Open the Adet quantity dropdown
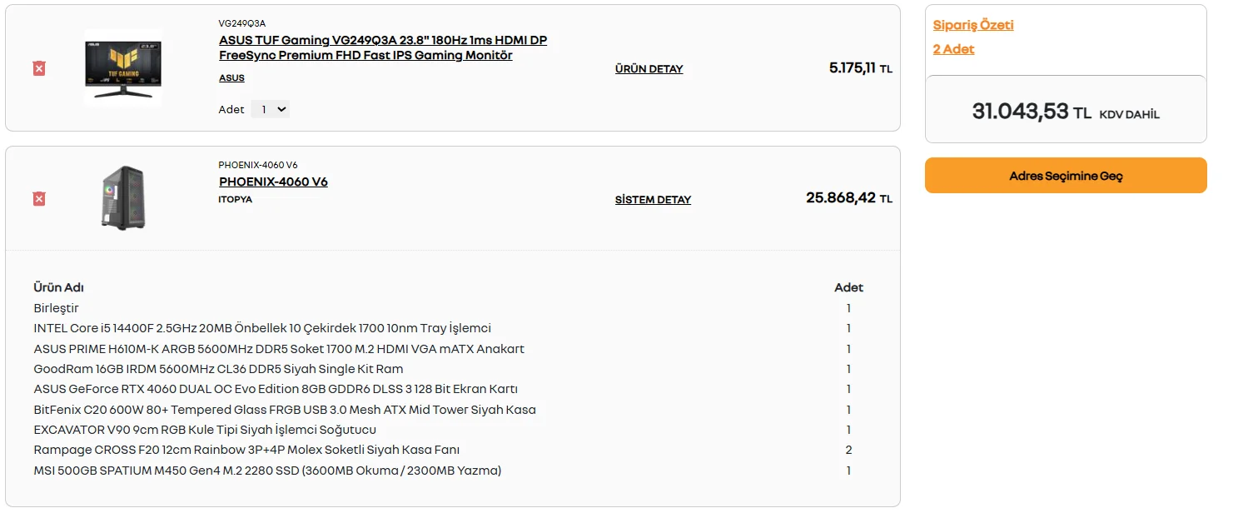 (270, 109)
